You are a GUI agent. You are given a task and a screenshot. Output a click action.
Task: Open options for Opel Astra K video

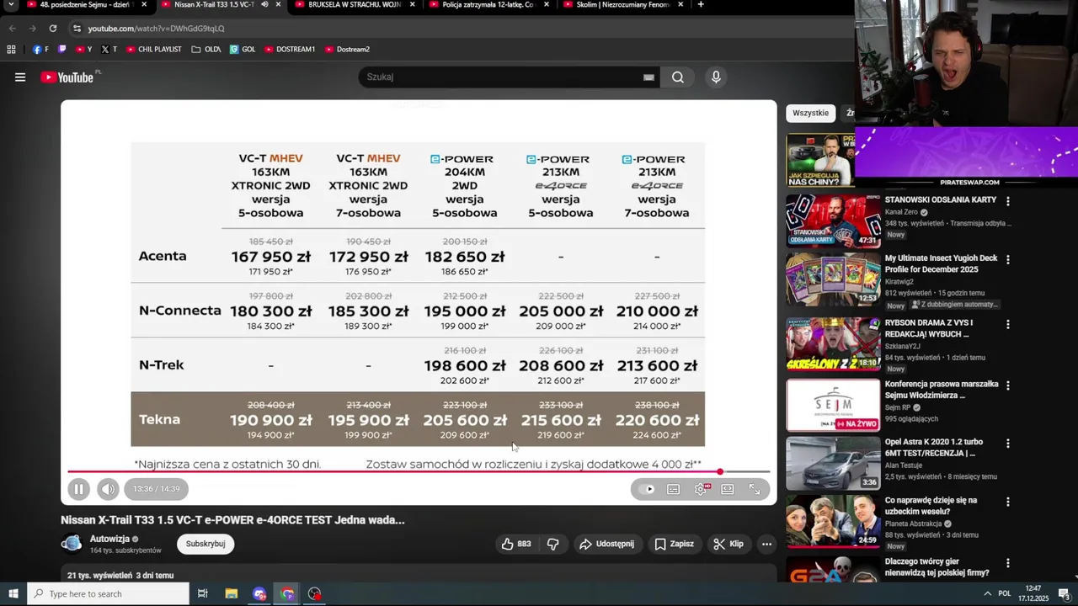point(1007,443)
